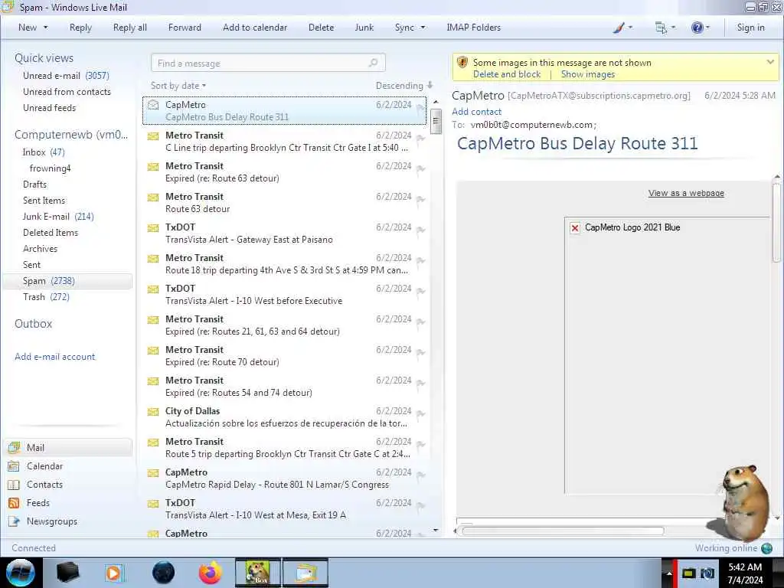The image size is (784, 588).
Task: Click Sign in
Action: (750, 28)
